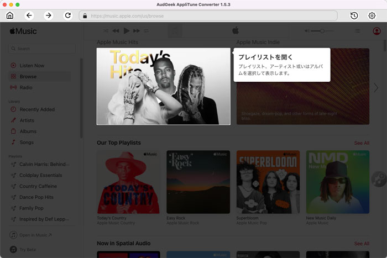Open Easy Rock playlist cover
Image resolution: width=387 pixels, height=258 pixels.
[x=198, y=182]
